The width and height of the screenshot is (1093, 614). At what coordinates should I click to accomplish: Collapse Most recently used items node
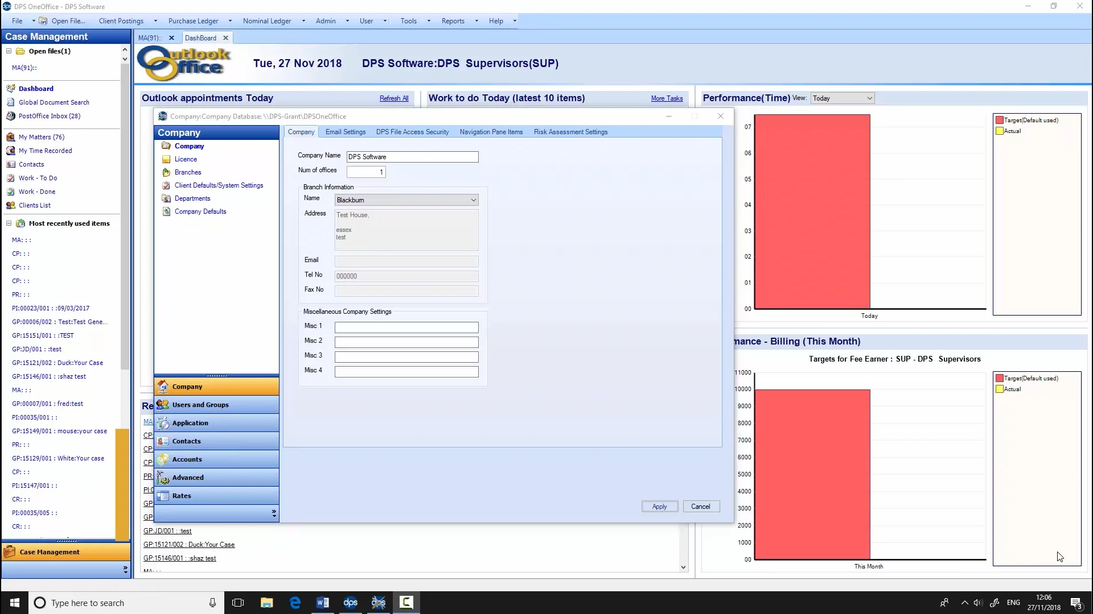click(x=9, y=223)
